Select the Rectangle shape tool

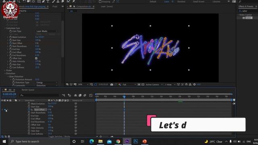tap(39, 2)
